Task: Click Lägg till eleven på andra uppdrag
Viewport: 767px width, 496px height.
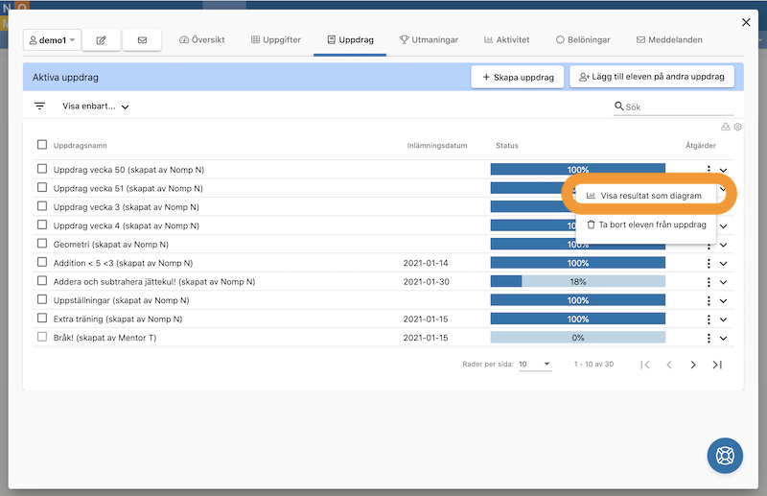Action: (x=652, y=77)
